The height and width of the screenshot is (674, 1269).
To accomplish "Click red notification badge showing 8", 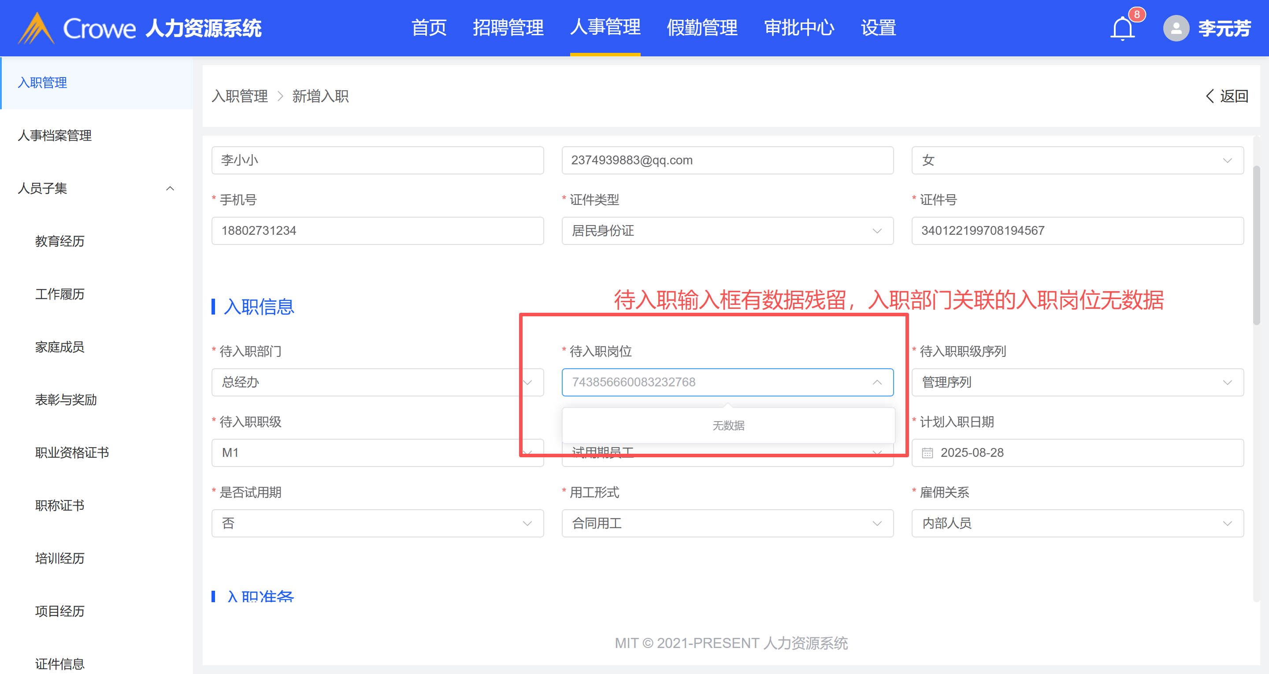I will (x=1136, y=14).
